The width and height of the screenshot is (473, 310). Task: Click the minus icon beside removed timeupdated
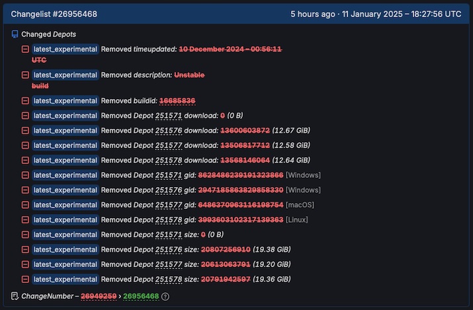(x=25, y=50)
